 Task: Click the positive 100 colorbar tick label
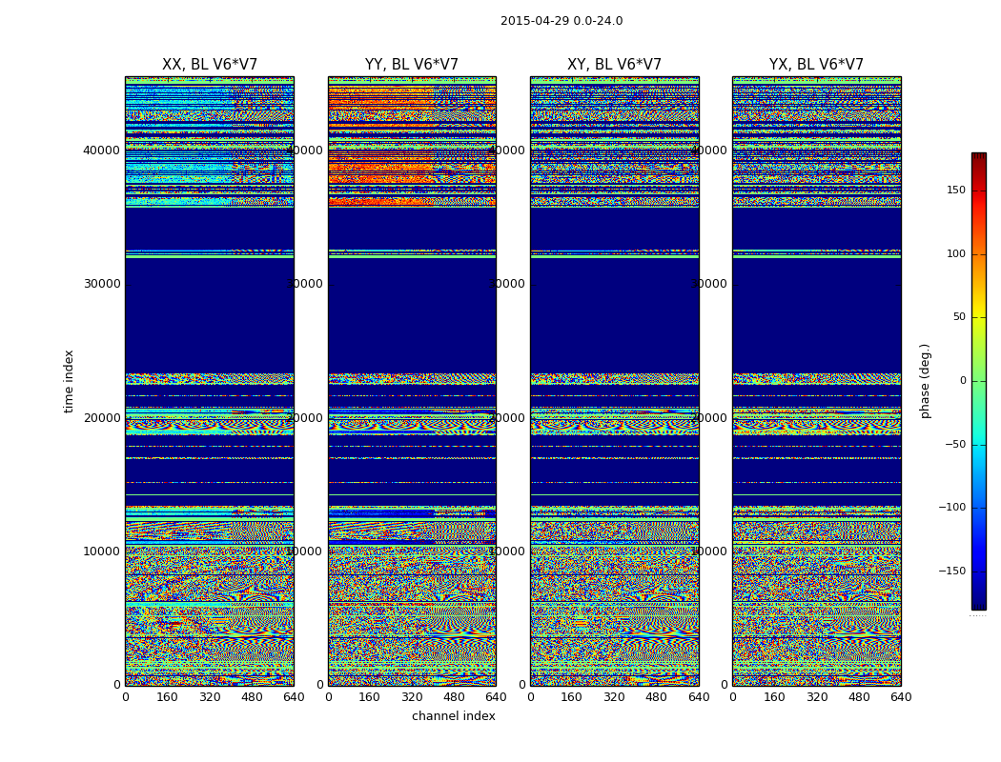click(956, 253)
